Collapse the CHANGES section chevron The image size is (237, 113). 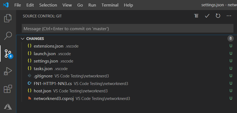(x=23, y=39)
